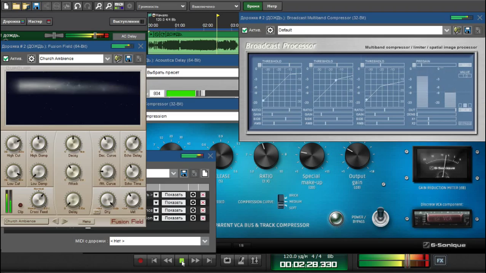Toggle the Dry ON switch in Fusion Field
The width and height of the screenshot is (486, 273).
97,212
